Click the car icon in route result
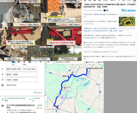Image resolution: width=137 pixels, height=113 pixels. [x=2, y=106]
